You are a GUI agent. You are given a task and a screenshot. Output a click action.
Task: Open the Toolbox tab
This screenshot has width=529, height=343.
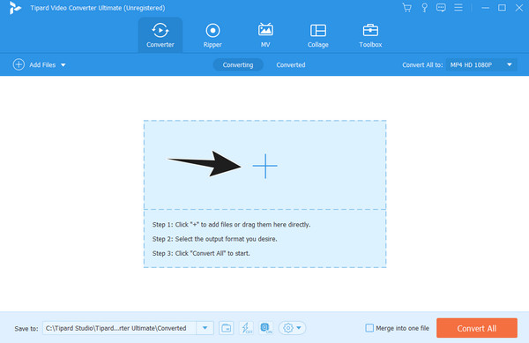[x=370, y=35]
